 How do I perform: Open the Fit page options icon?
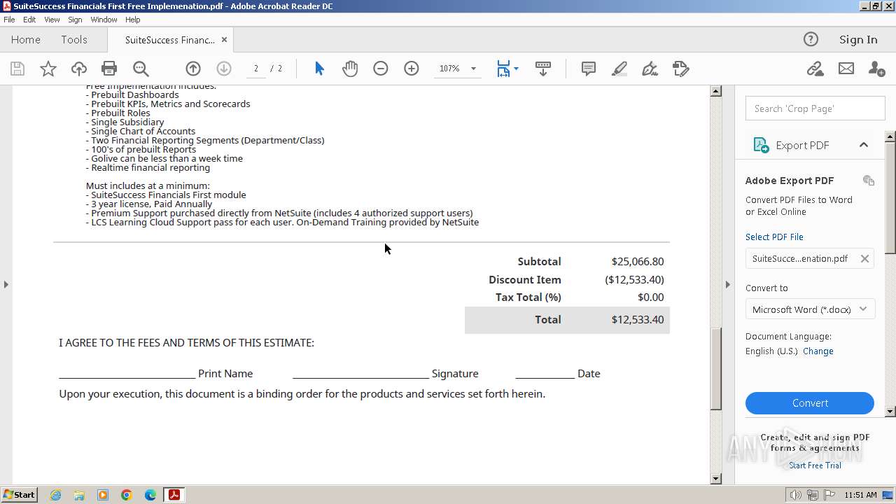(507, 69)
